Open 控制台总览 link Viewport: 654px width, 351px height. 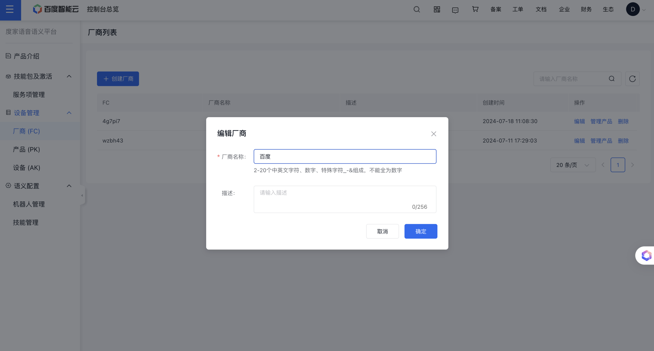pyautogui.click(x=103, y=9)
